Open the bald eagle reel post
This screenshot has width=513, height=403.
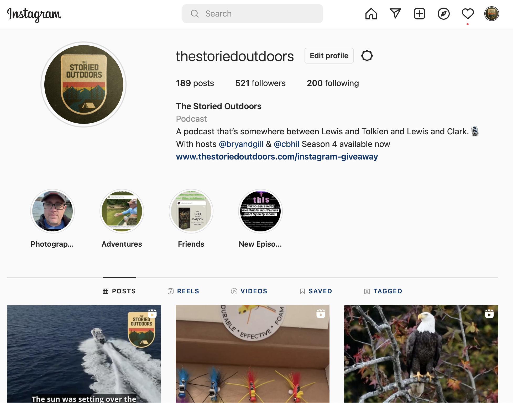pos(421,354)
